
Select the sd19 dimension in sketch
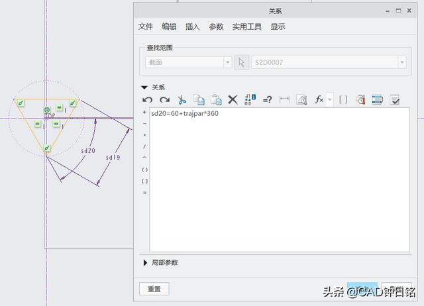(113, 158)
